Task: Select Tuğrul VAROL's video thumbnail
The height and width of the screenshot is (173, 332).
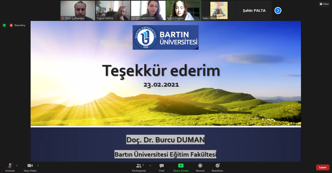Action: pyautogui.click(x=113, y=10)
